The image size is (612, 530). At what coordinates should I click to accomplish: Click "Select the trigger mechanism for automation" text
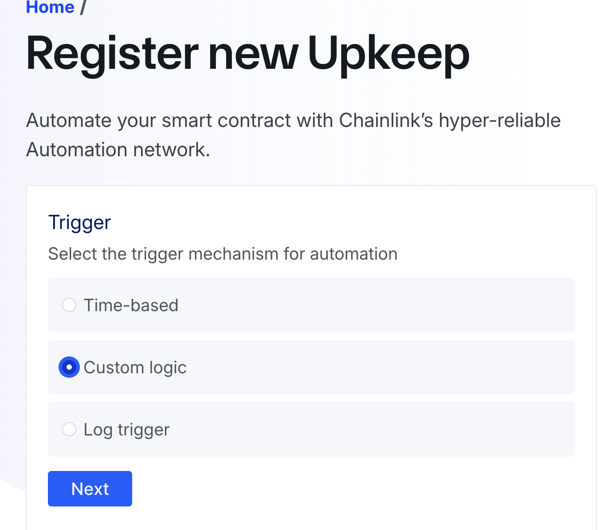[x=223, y=254]
